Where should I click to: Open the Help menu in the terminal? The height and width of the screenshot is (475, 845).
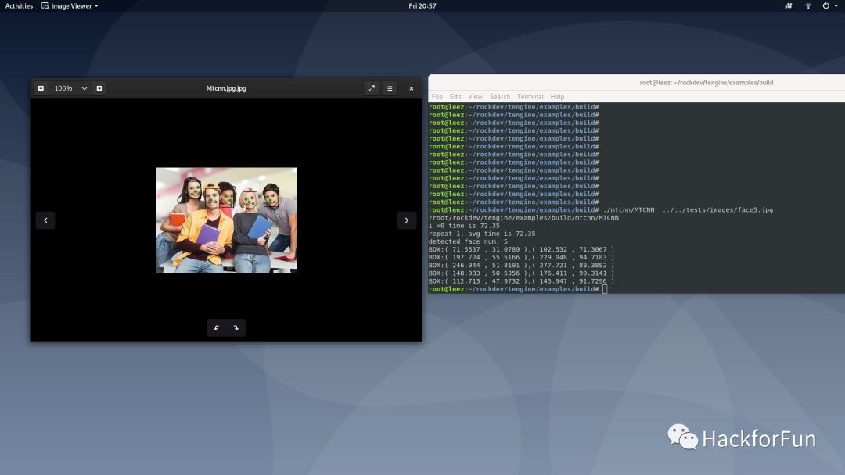coord(557,97)
